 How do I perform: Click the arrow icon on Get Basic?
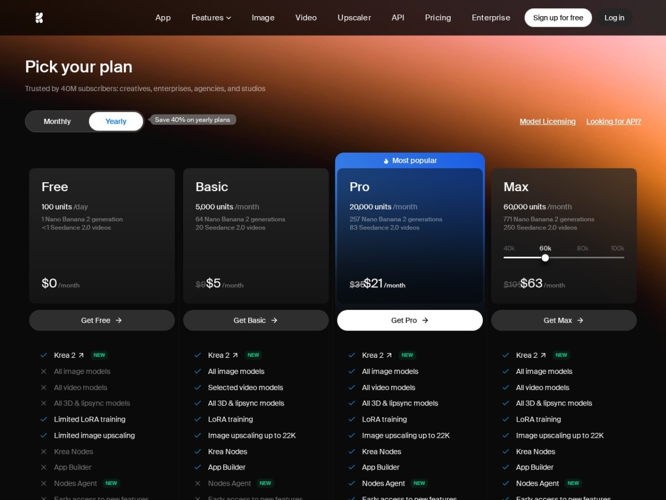[x=274, y=320]
